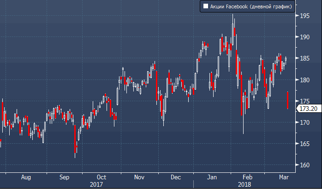
Task: Click the Oct month label
Action: pyautogui.click(x=101, y=177)
